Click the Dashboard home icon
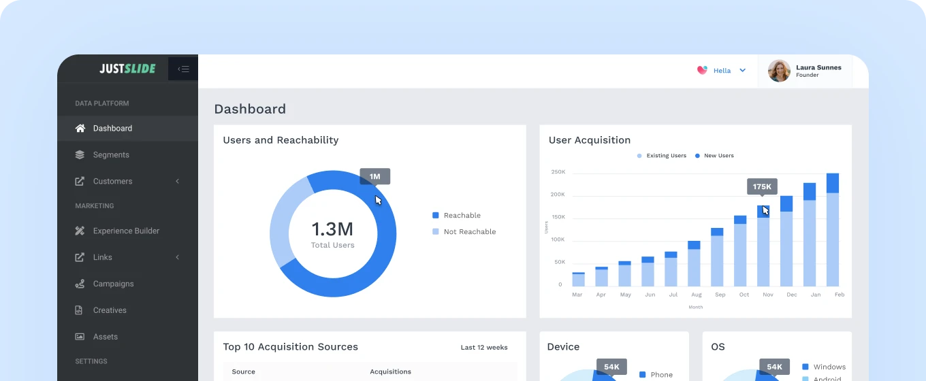The width and height of the screenshot is (926, 381). [x=80, y=129]
